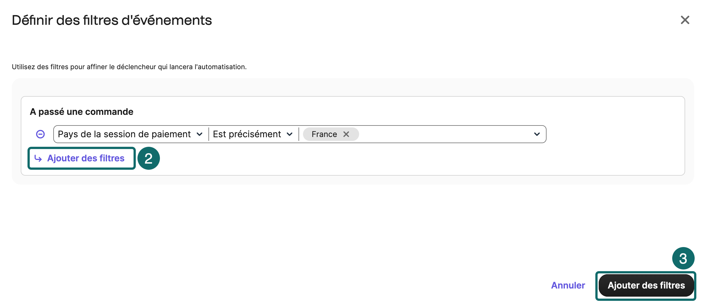This screenshot has height=307, width=707.
Task: Click the filter description text
Action: click(x=129, y=67)
